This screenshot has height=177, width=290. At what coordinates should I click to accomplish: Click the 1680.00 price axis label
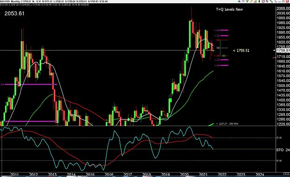283,61
